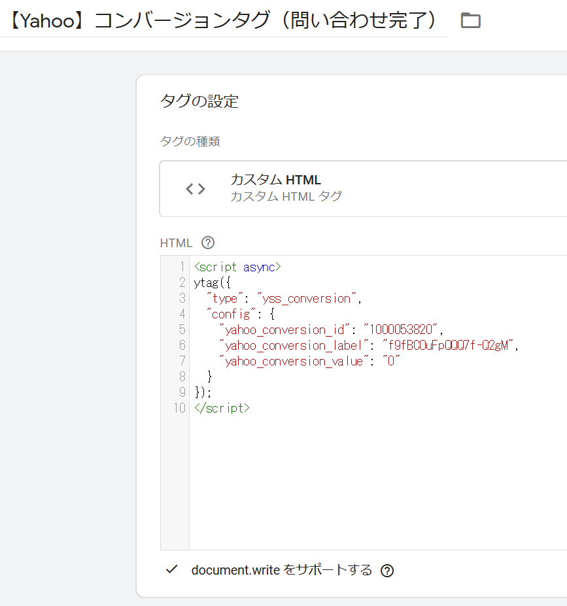
Task: Select the カスタム HTML tag type card
Action: pos(364,189)
